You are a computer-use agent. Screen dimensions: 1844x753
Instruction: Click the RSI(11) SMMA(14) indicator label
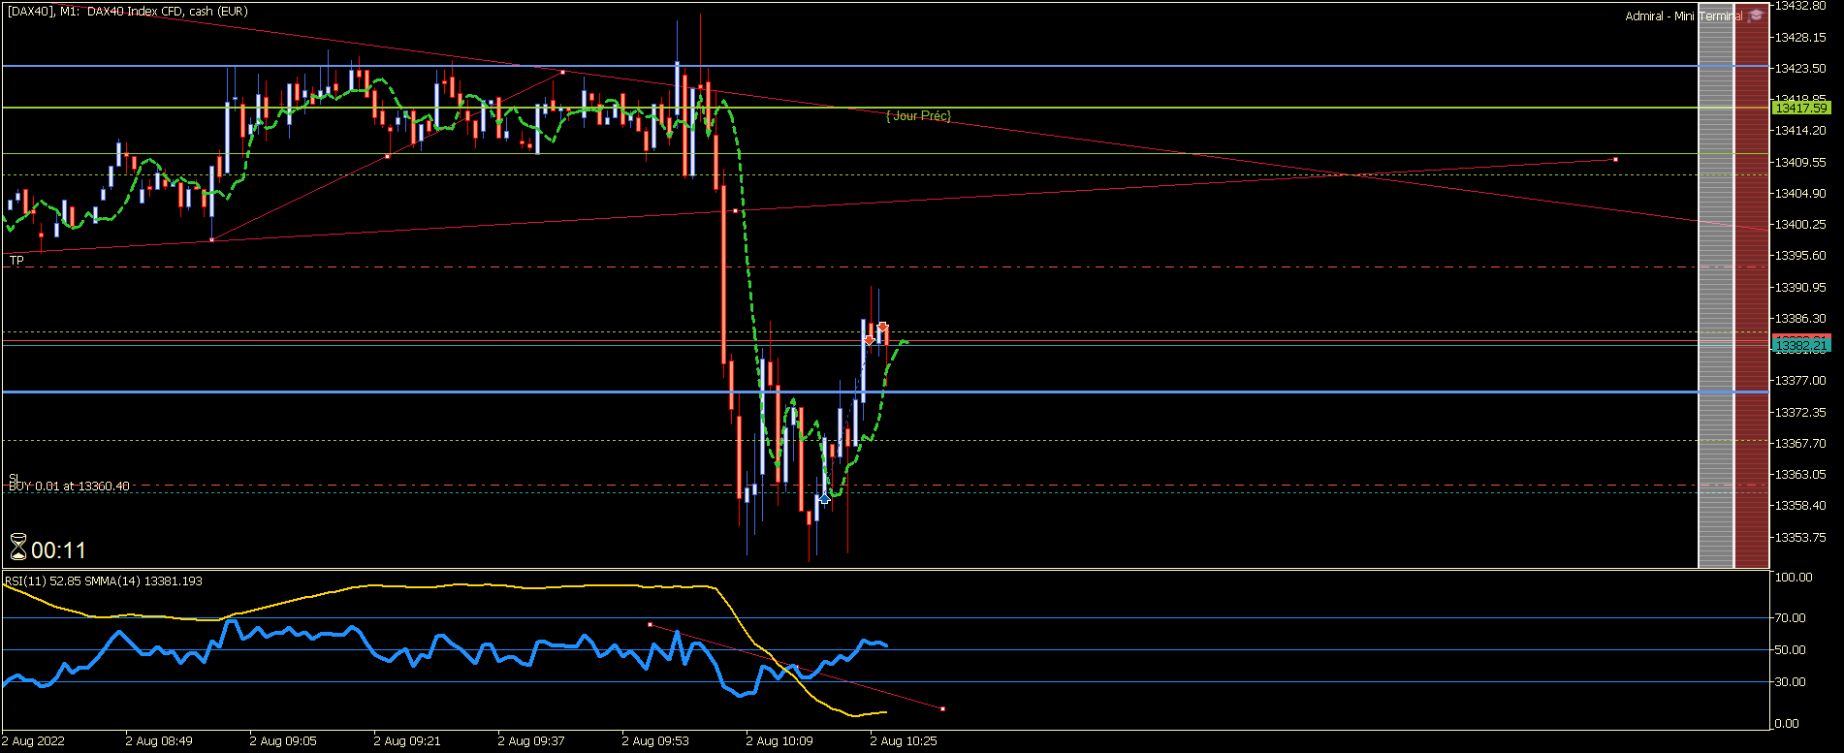[104, 581]
